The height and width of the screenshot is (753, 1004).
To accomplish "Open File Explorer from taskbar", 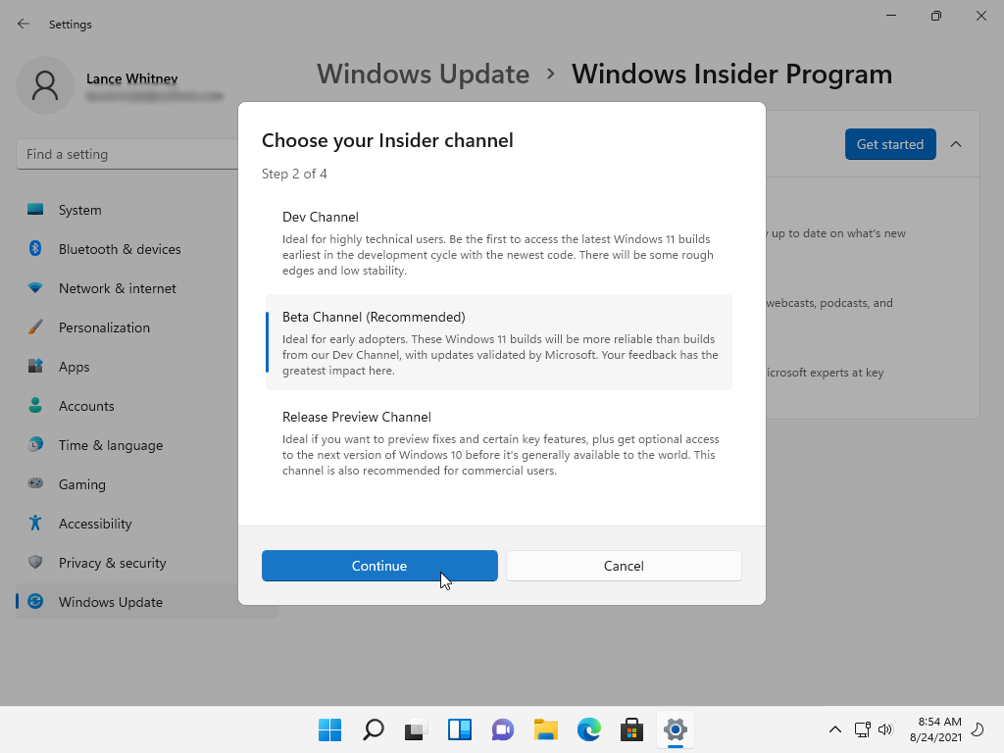I will pos(545,729).
